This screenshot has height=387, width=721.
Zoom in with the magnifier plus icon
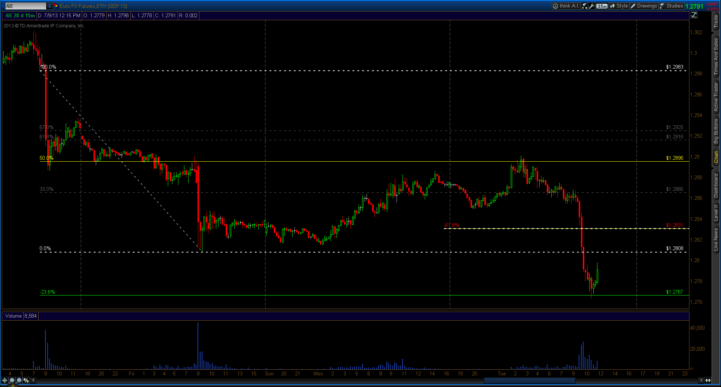click(x=12, y=380)
